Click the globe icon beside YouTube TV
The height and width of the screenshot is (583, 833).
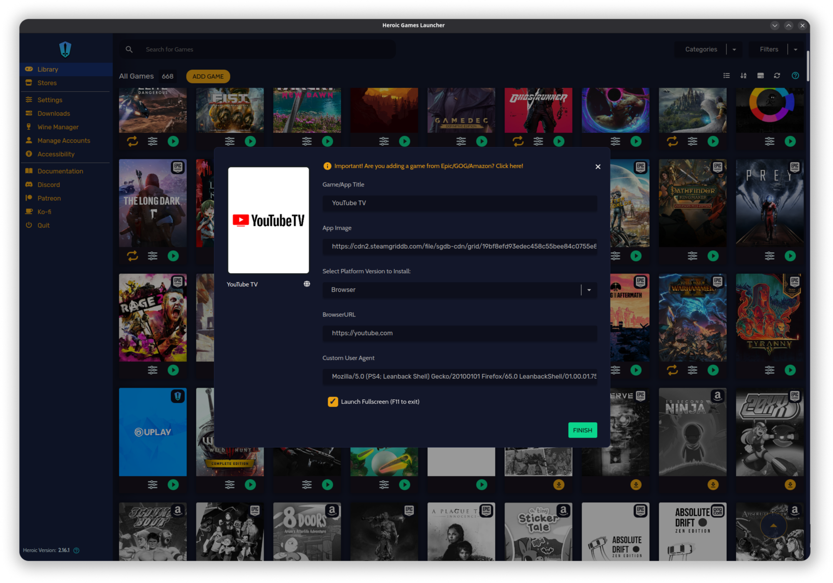pos(307,284)
